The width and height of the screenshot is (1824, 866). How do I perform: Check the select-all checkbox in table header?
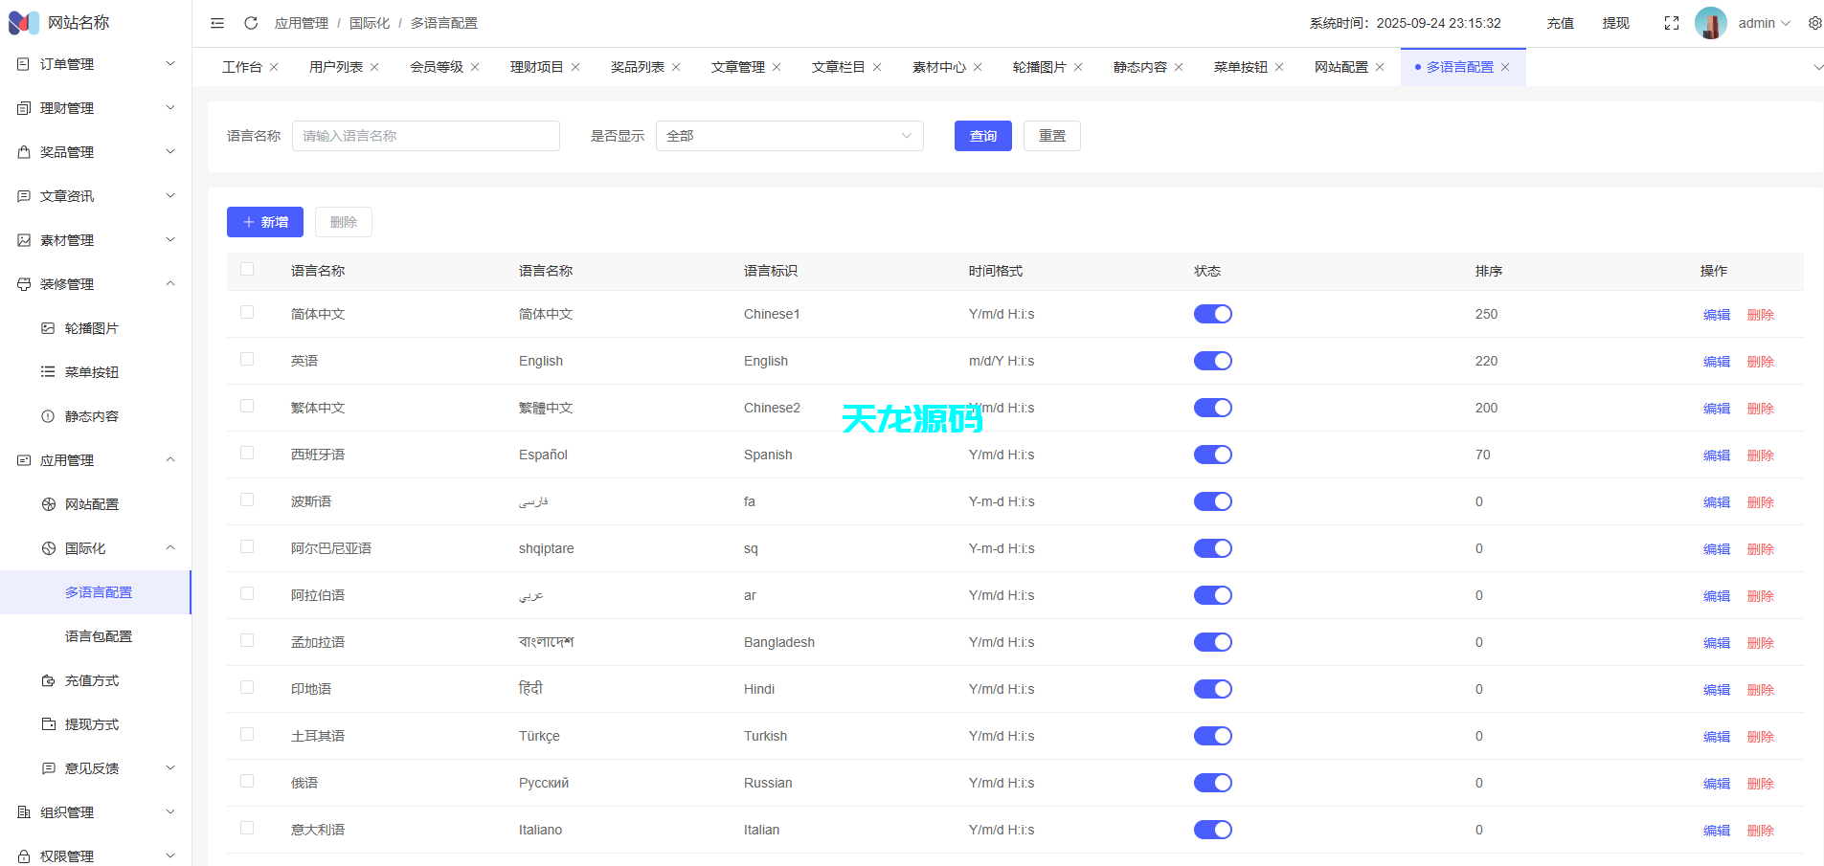click(x=247, y=270)
